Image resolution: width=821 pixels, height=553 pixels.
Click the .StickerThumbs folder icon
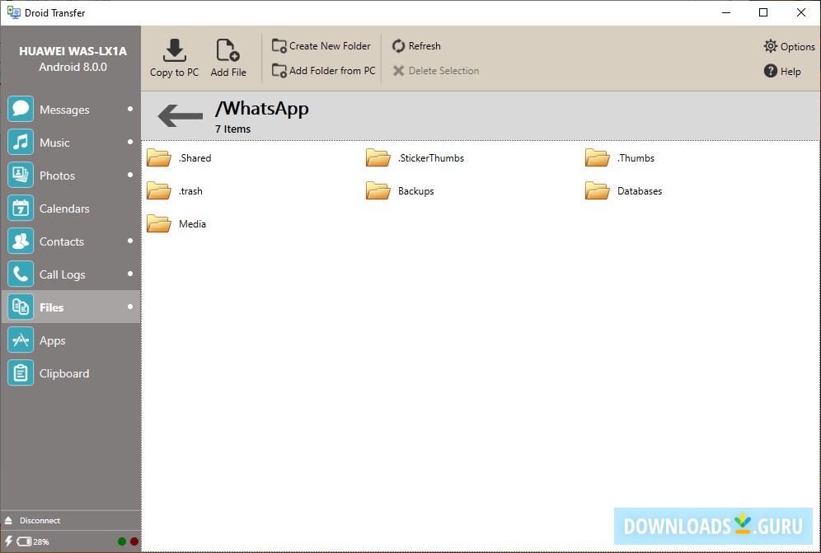tap(378, 157)
